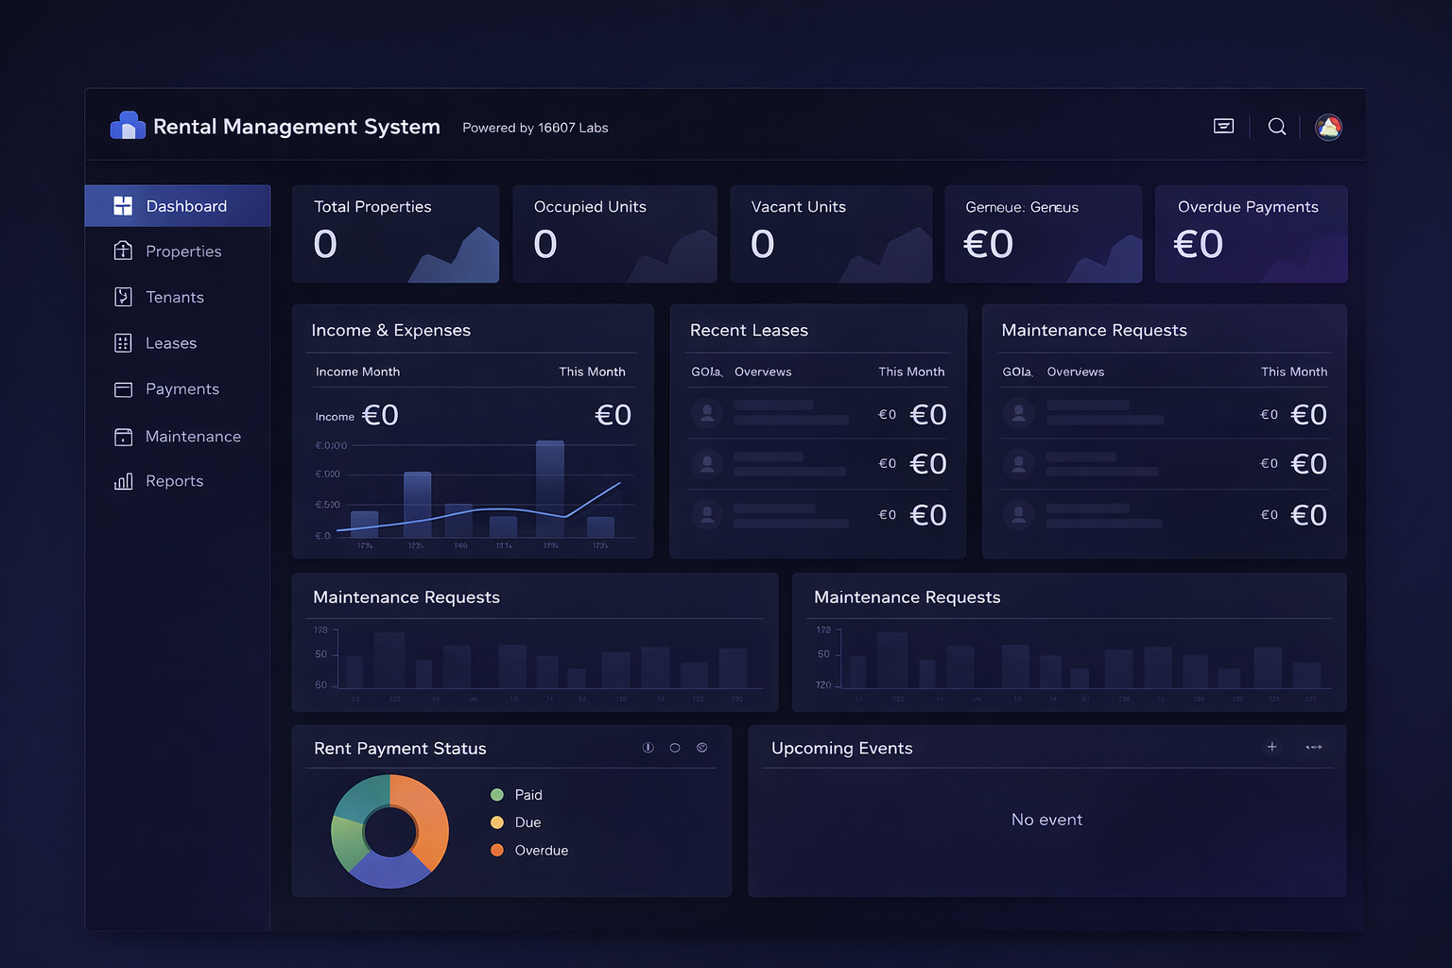Viewport: 1452px width, 968px height.
Task: Select the Income & Expenses panel header
Action: pos(391,330)
